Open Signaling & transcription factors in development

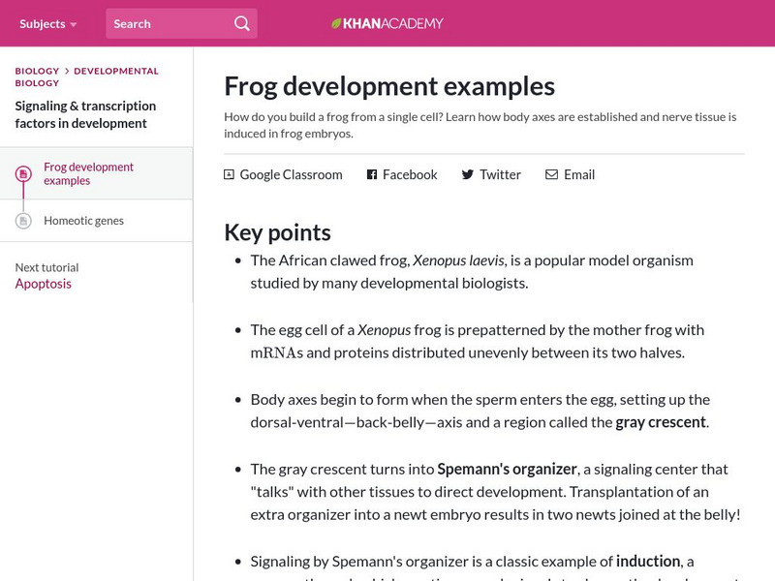(85, 114)
